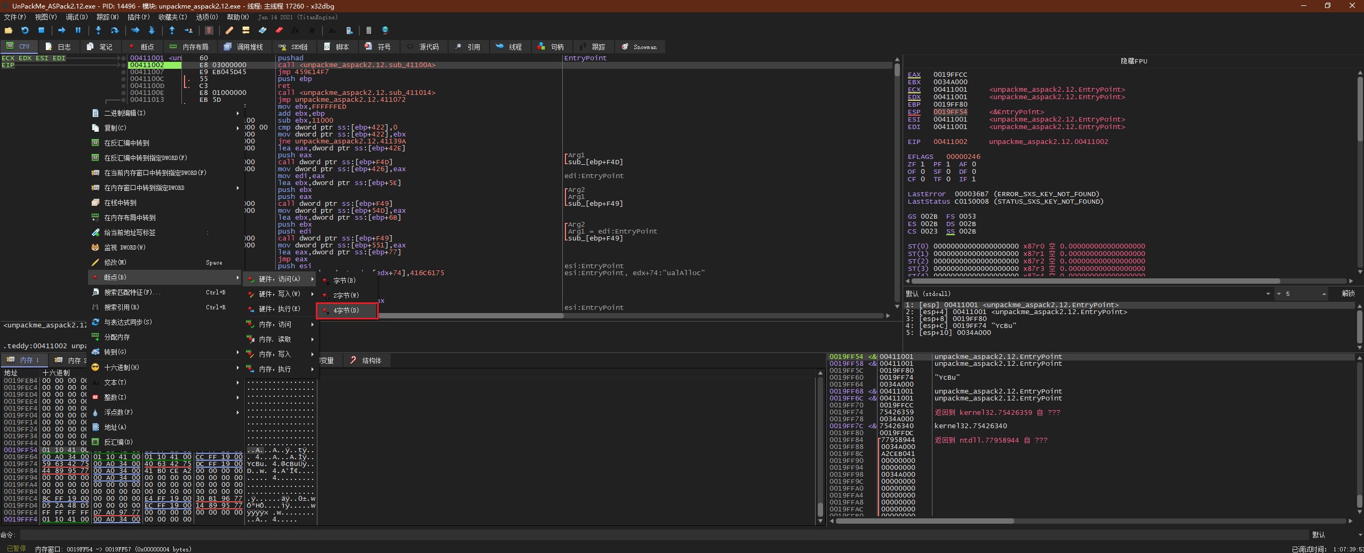Click the open file folder icon
Viewport: 1364px width, 553px height.
click(9, 30)
